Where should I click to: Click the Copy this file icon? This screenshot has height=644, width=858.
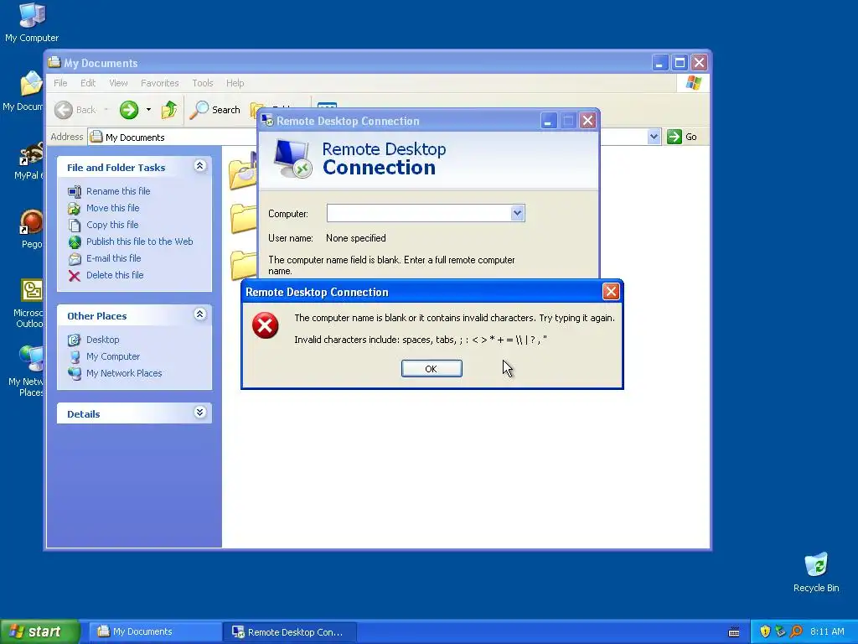75,225
